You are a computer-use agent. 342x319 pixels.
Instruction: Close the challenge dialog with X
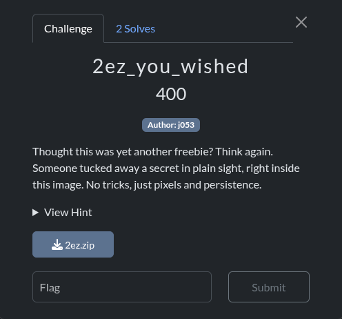click(x=301, y=22)
